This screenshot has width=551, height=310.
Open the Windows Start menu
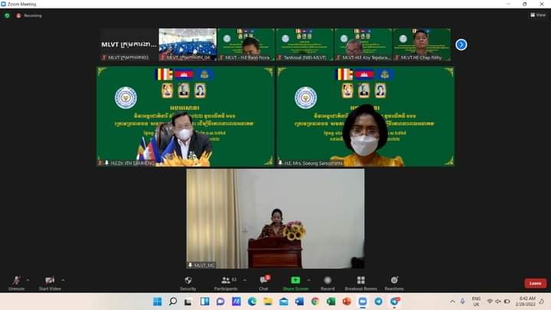coord(157,302)
